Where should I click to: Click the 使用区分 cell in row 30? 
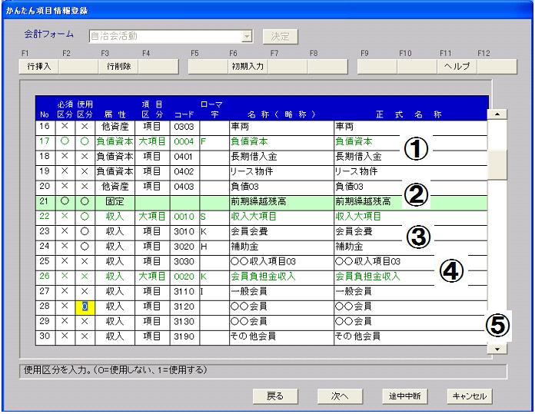click(85, 336)
